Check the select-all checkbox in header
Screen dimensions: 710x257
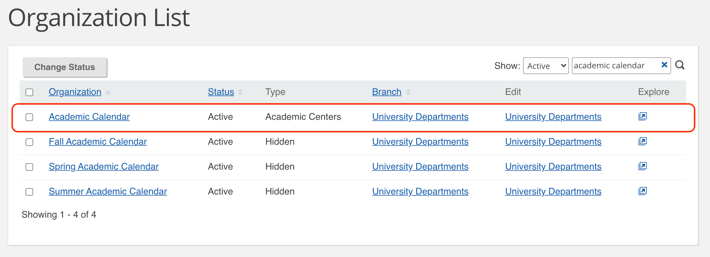[x=29, y=92]
